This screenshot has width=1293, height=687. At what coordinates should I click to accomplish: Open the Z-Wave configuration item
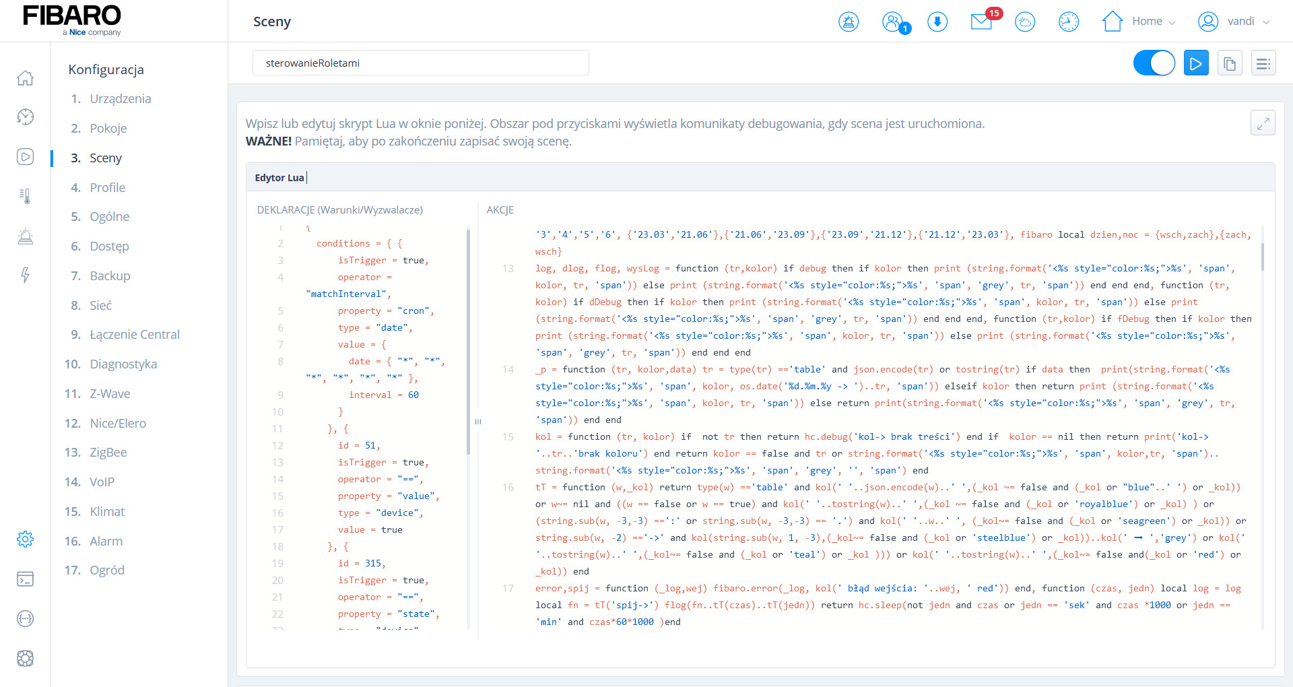click(110, 394)
